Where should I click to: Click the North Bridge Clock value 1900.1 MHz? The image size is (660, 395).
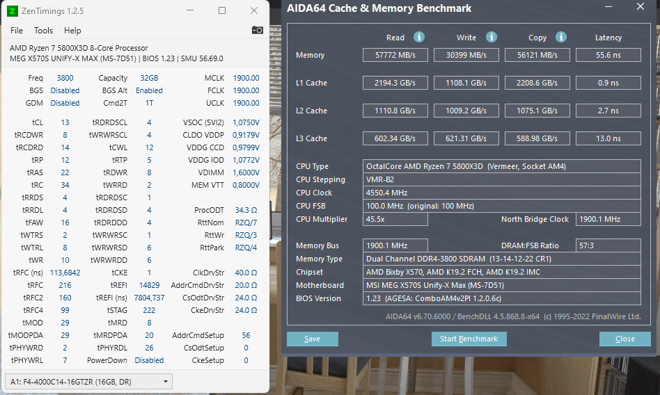[608, 219]
